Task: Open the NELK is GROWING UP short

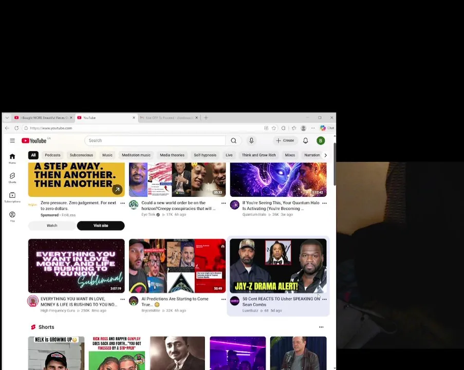Action: (x=56, y=353)
